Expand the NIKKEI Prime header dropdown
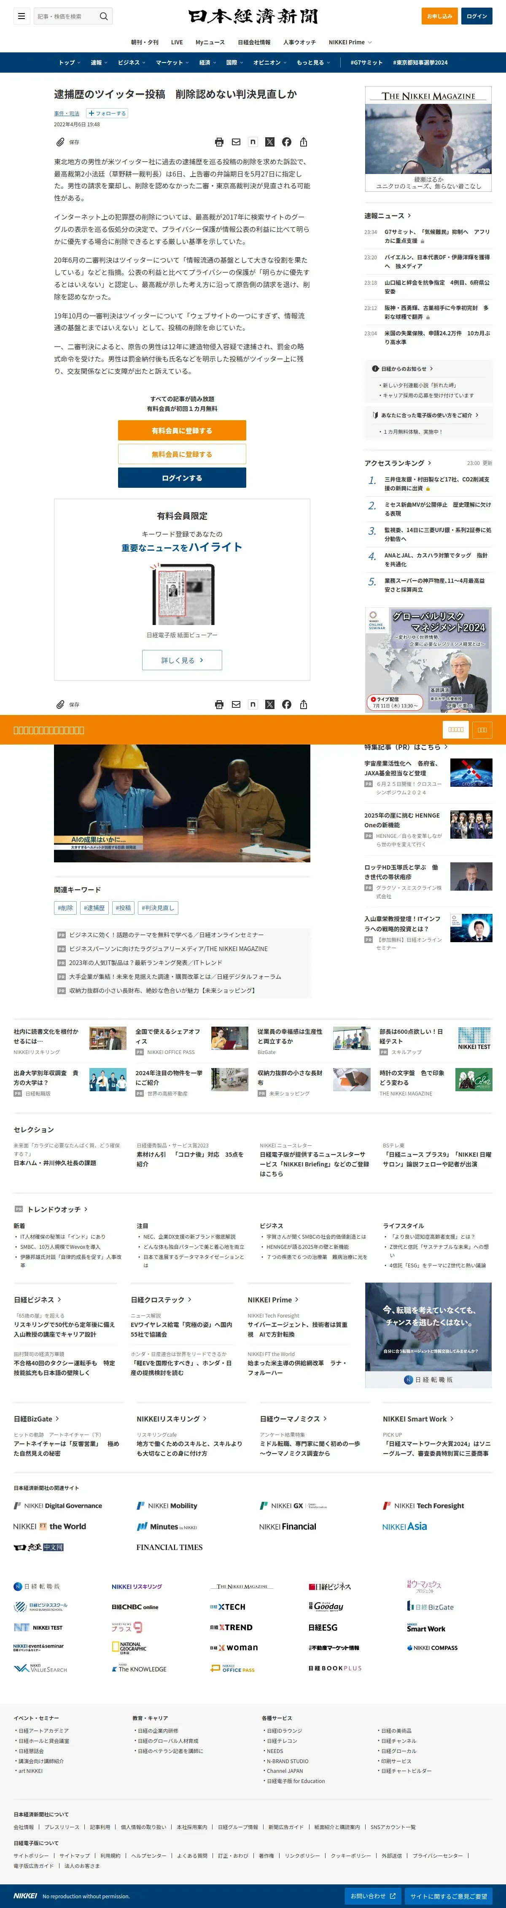The height and width of the screenshot is (1908, 506). pyautogui.click(x=351, y=42)
